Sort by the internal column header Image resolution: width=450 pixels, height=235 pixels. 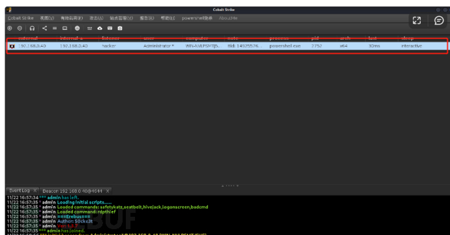click(71, 38)
